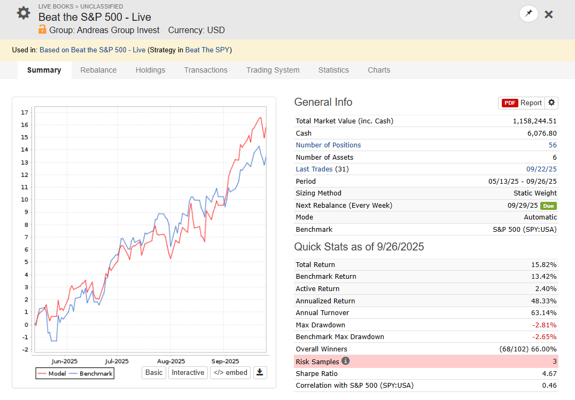Select the Basic chart button
Image resolution: width=575 pixels, height=400 pixels.
(x=154, y=373)
